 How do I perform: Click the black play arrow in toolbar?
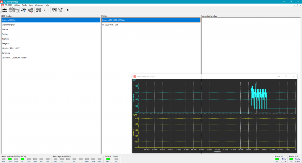pyautogui.click(x=45, y=10)
